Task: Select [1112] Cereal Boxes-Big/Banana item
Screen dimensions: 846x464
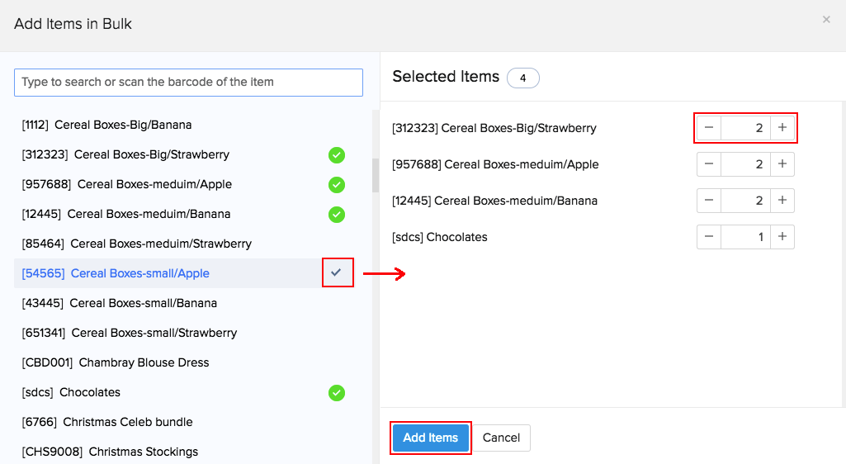Action: click(106, 125)
